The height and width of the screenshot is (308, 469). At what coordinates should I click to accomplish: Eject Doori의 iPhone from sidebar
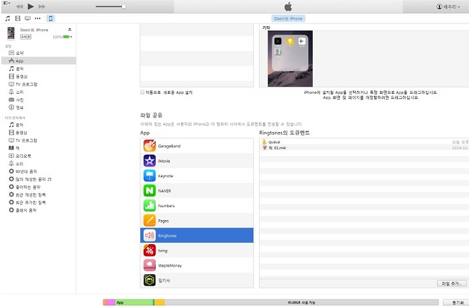(70, 29)
